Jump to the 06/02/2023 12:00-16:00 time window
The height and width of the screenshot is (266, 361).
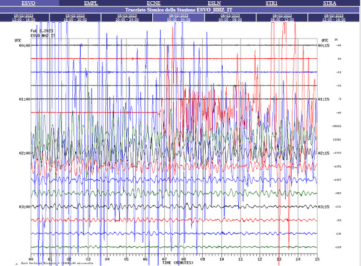[x=333, y=18]
